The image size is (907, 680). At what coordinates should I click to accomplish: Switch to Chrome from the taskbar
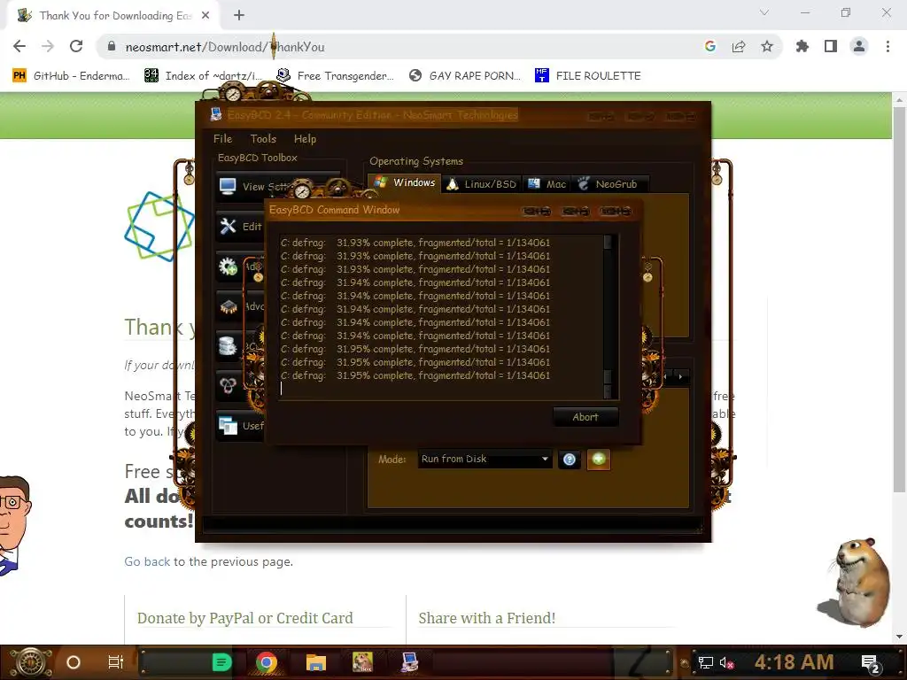click(x=266, y=662)
